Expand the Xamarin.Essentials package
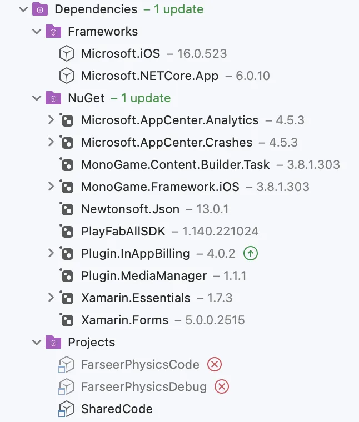The height and width of the screenshot is (422, 359). click(51, 298)
